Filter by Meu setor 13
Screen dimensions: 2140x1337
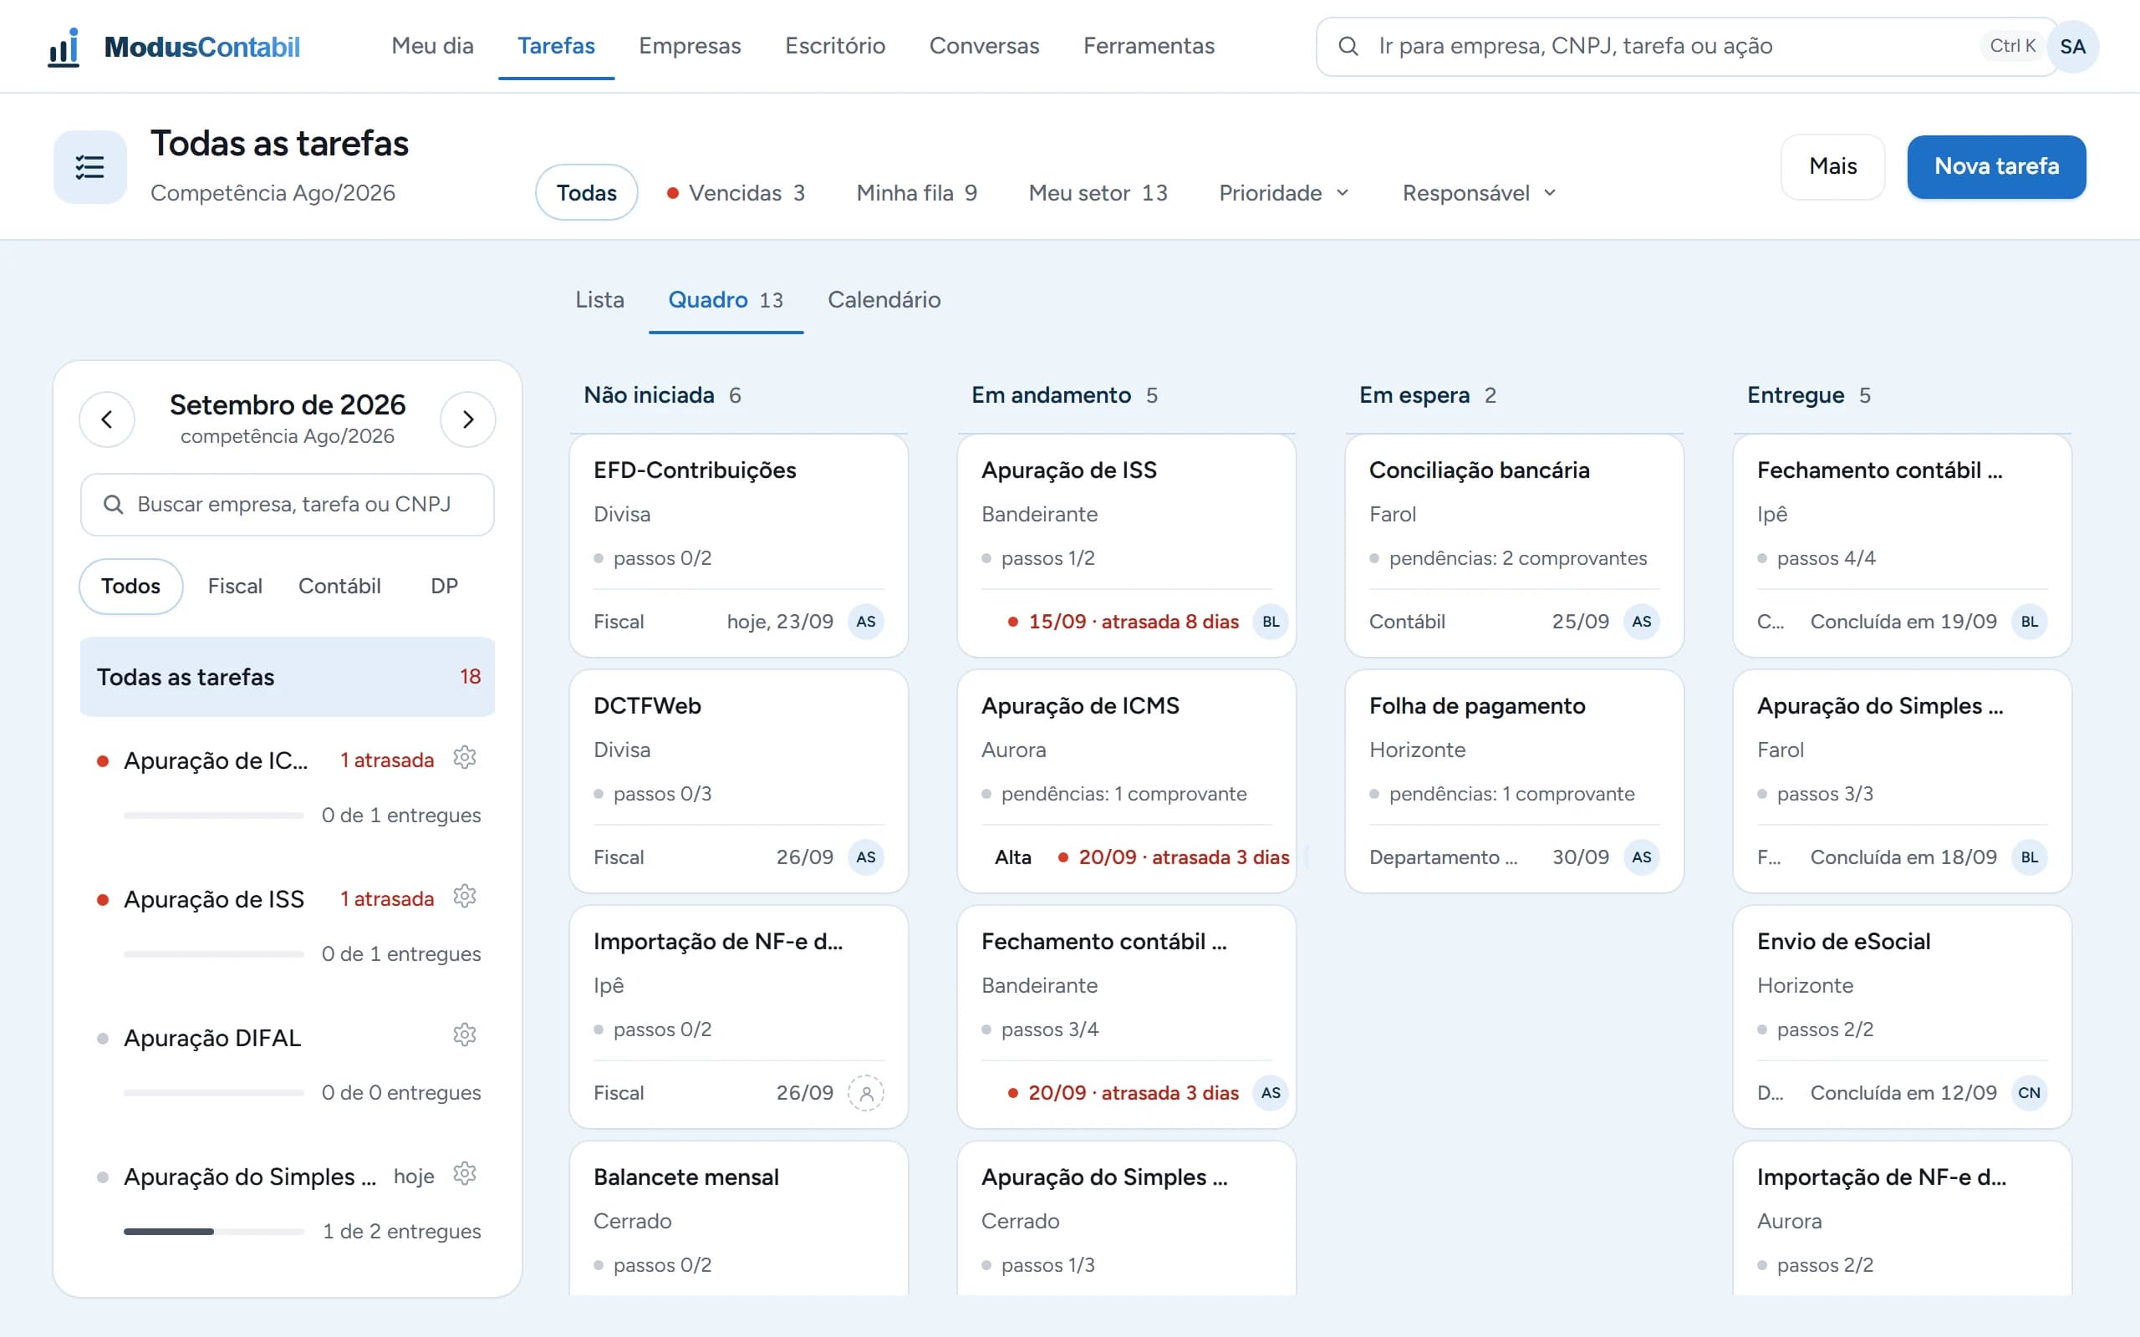[1098, 193]
